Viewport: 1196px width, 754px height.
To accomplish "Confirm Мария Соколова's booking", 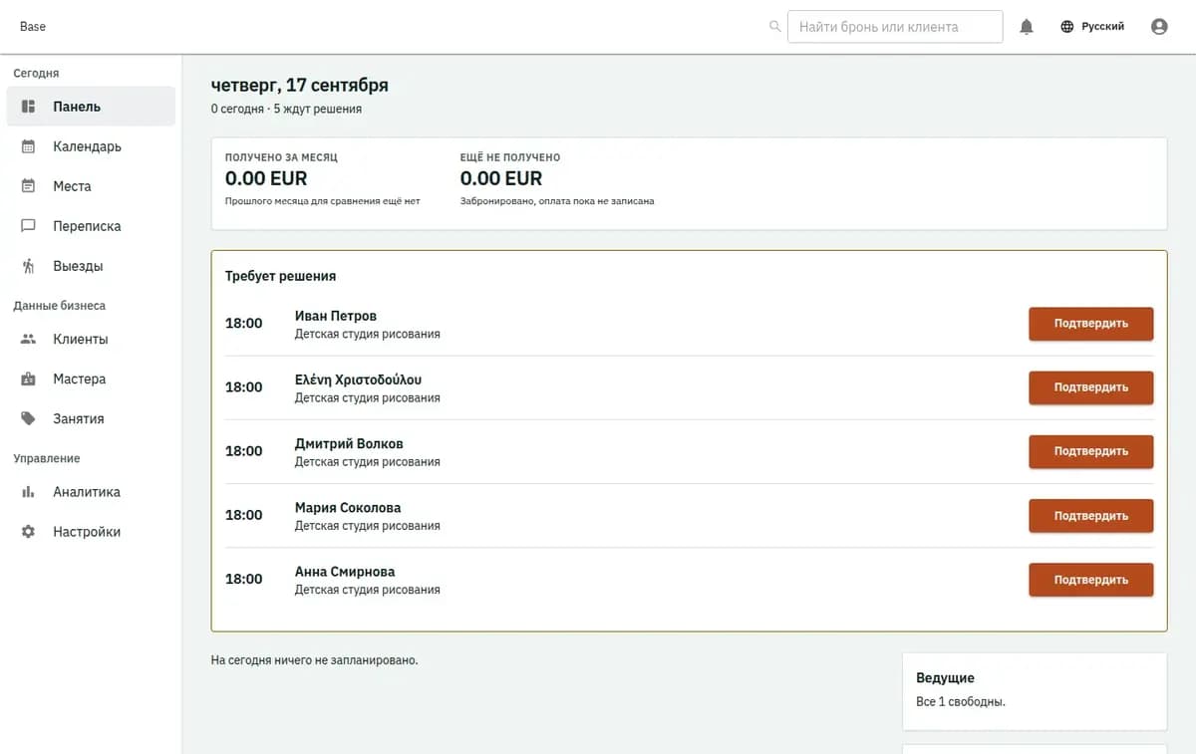I will (1091, 516).
